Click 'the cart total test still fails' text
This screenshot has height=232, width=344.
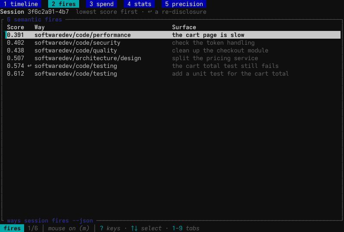pyautogui.click(x=225, y=66)
